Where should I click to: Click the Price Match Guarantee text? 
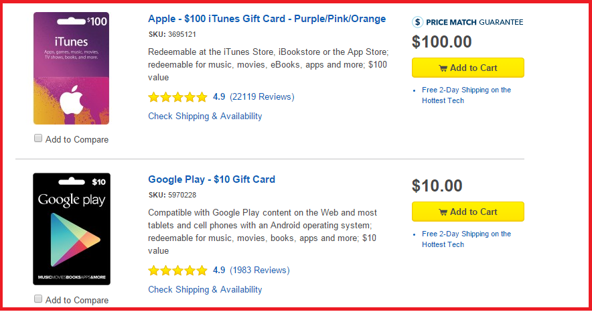[475, 22]
